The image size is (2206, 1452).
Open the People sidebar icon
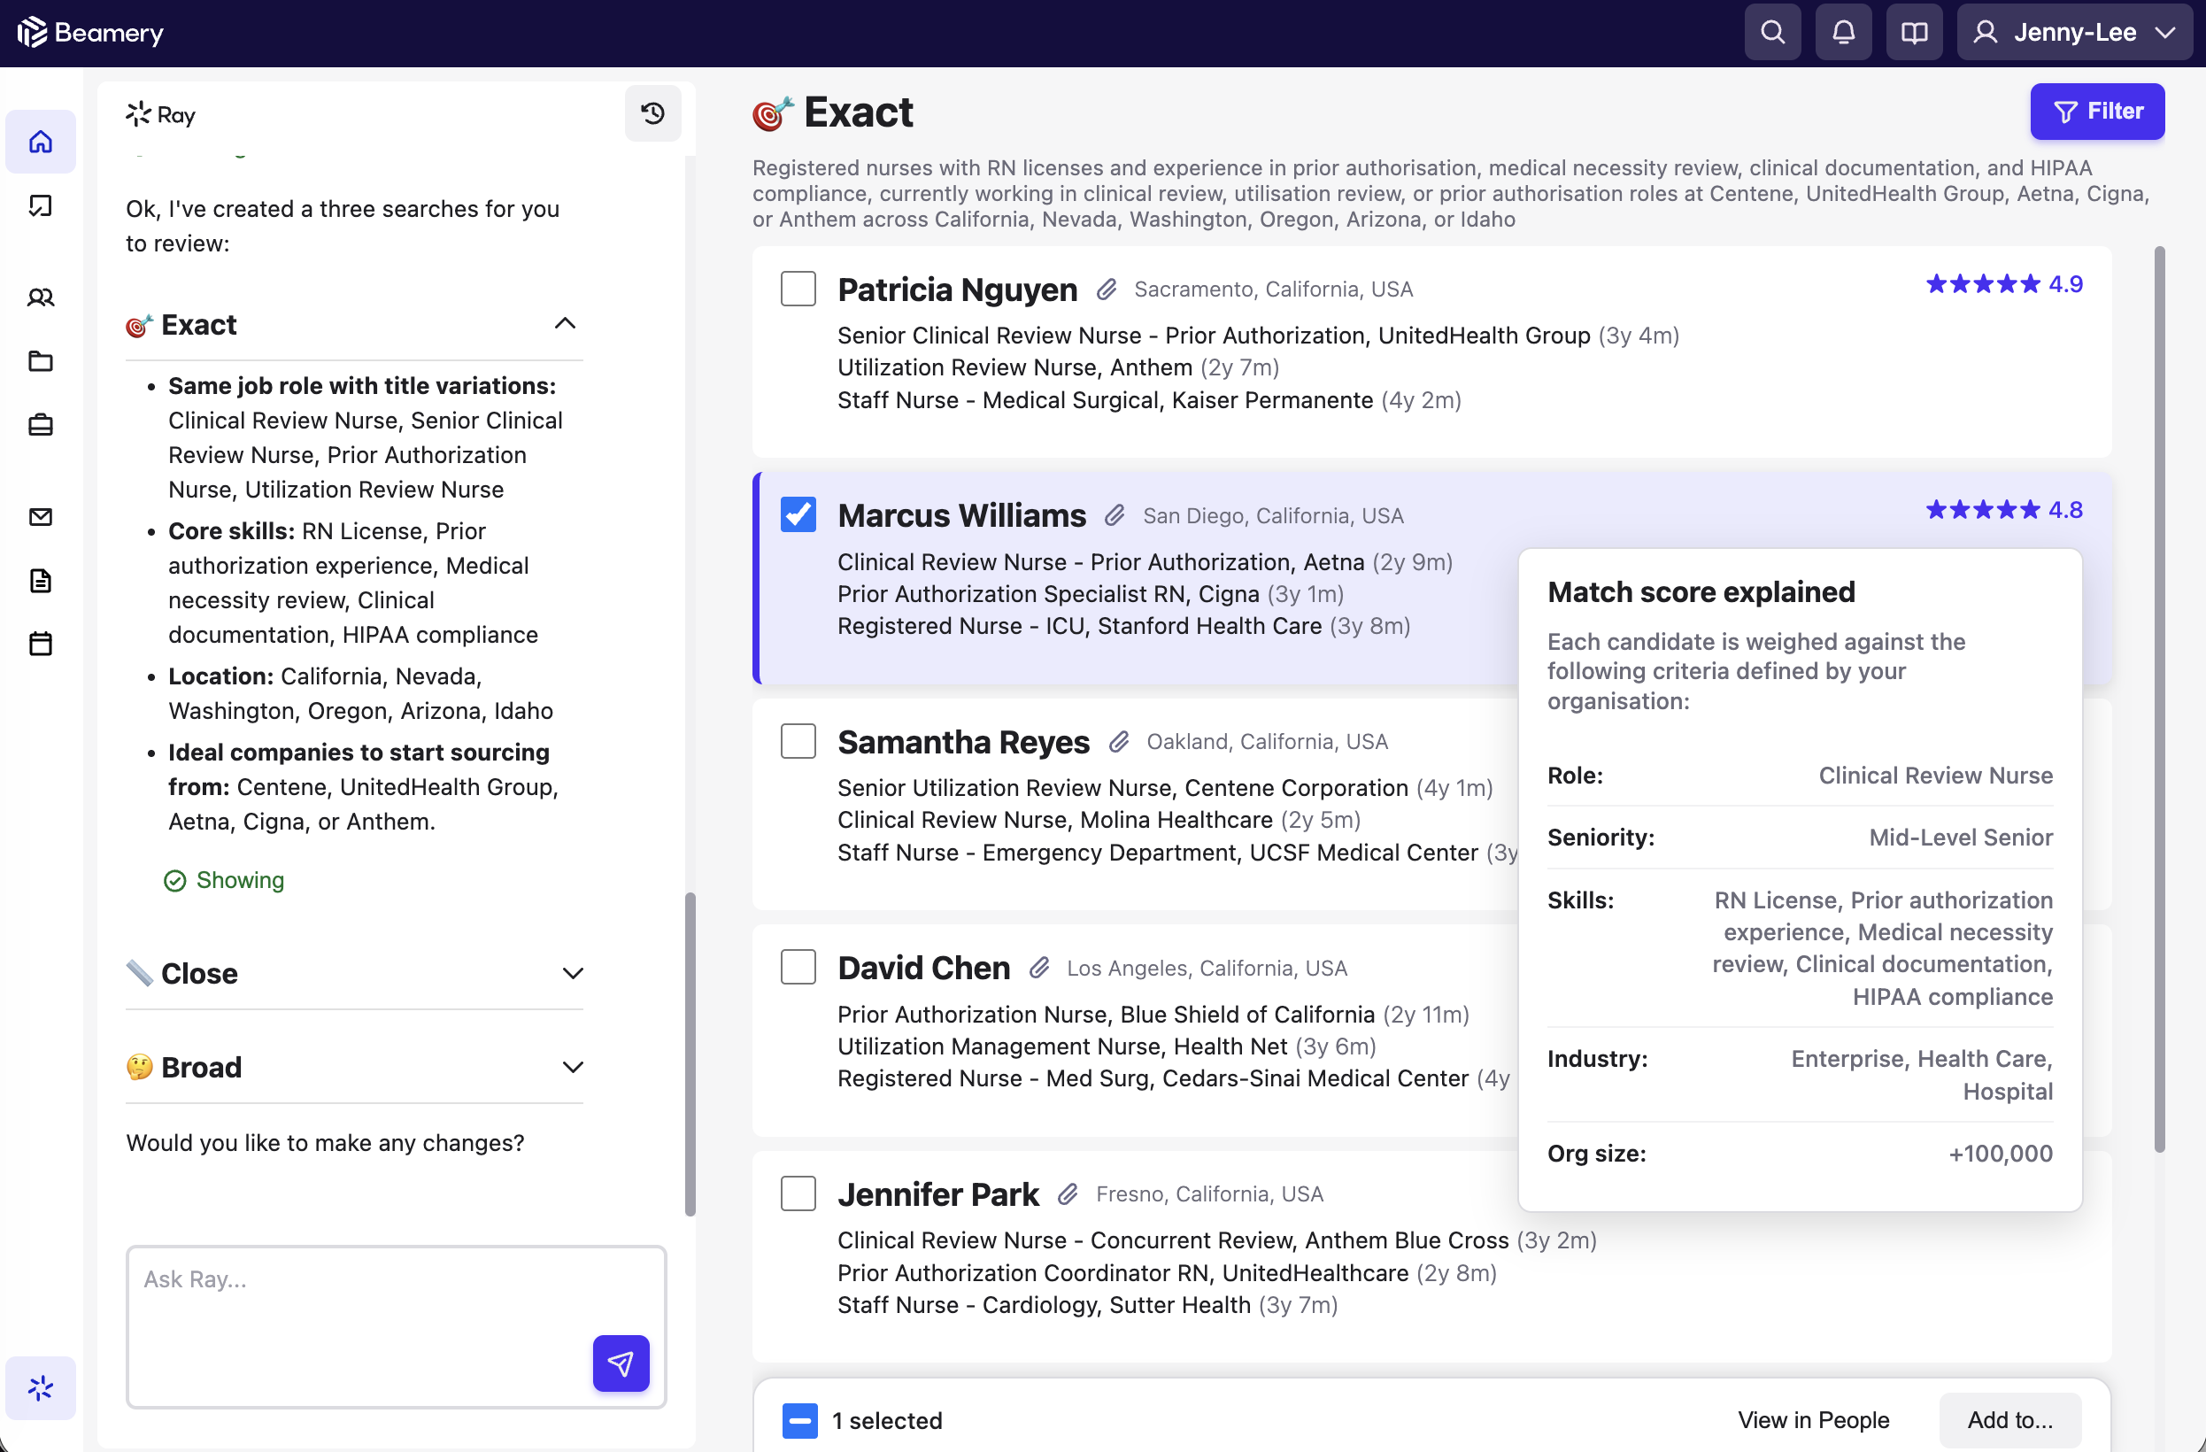point(41,297)
